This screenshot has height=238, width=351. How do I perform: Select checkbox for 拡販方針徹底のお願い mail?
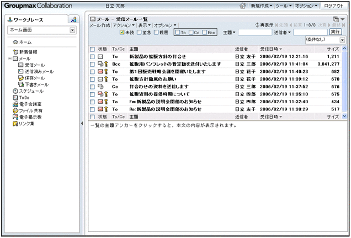coord(92,80)
